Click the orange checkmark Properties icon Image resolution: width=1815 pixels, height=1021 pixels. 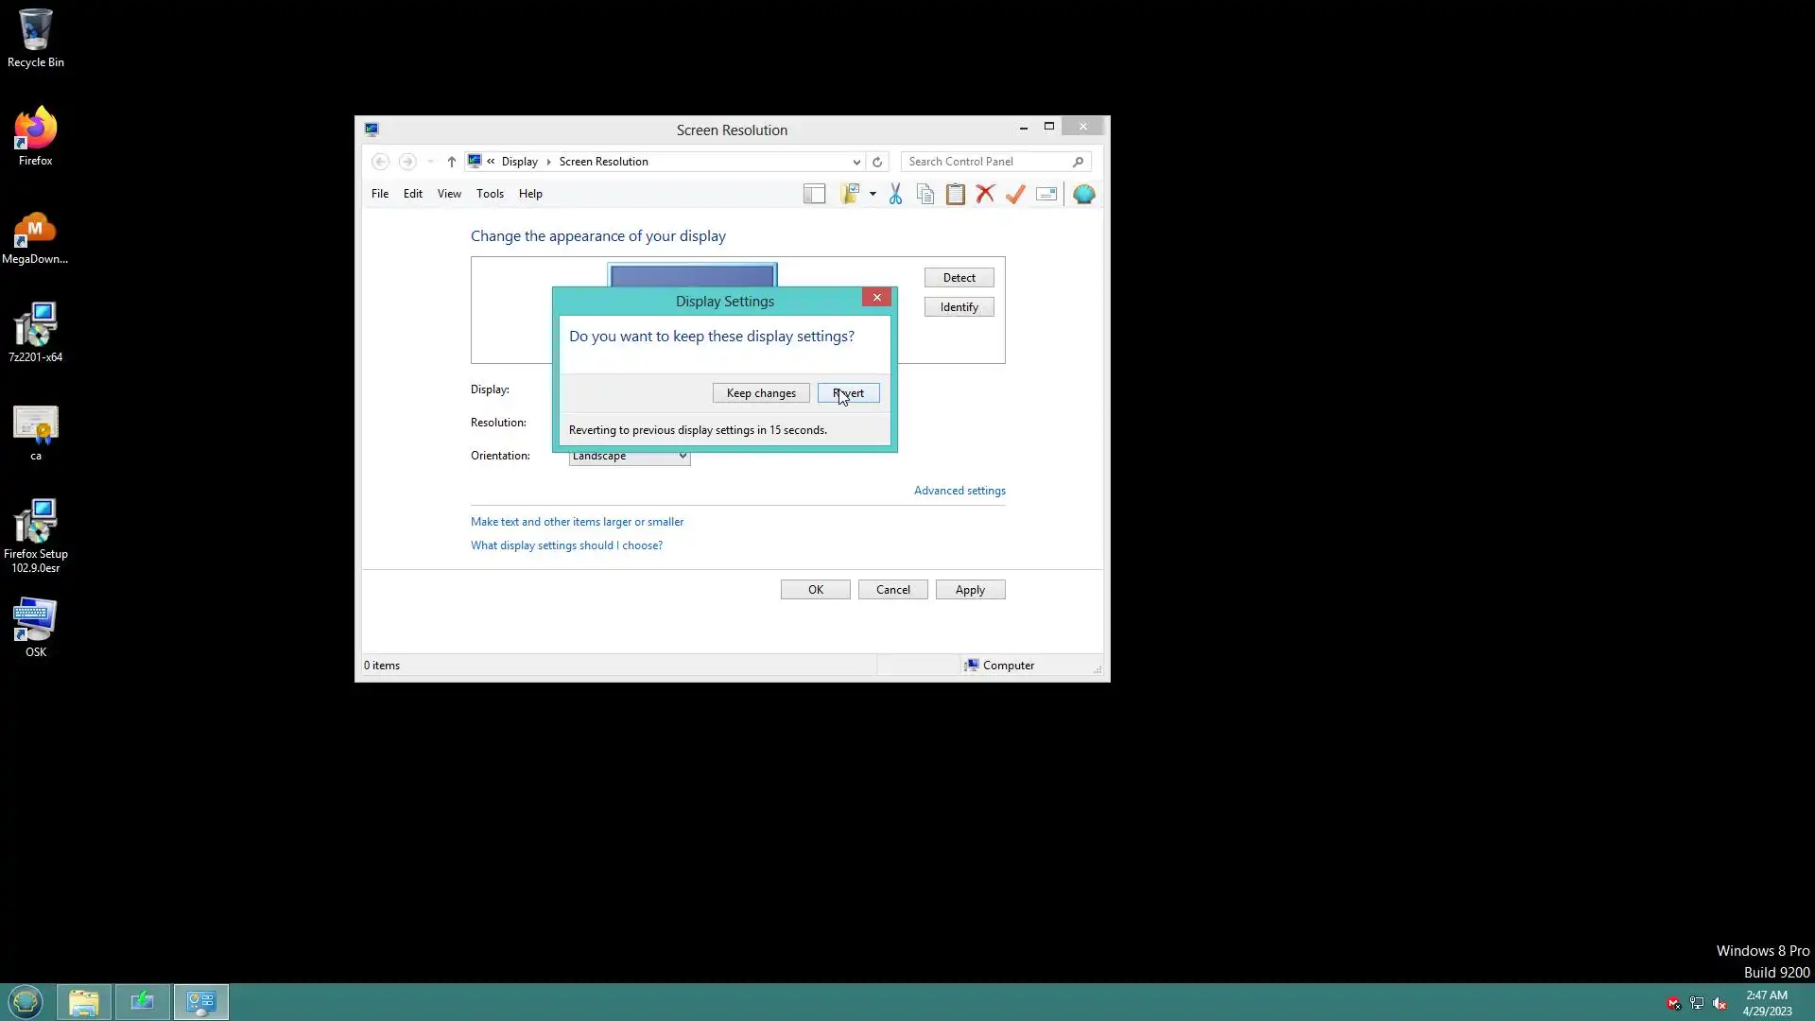pos(1015,194)
